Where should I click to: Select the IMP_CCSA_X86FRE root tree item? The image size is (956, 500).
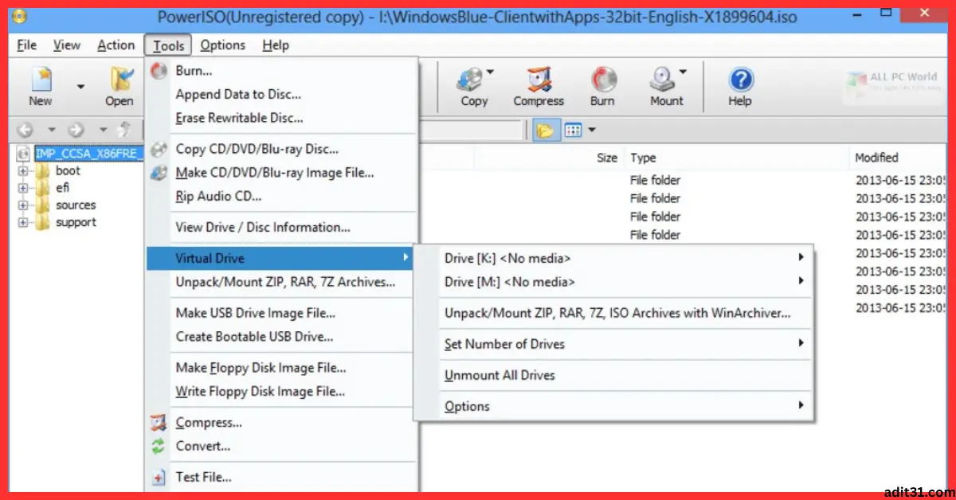coord(89,153)
